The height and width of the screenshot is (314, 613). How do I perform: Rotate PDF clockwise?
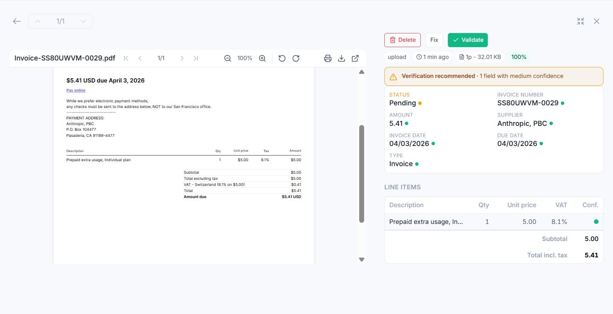[x=296, y=58]
